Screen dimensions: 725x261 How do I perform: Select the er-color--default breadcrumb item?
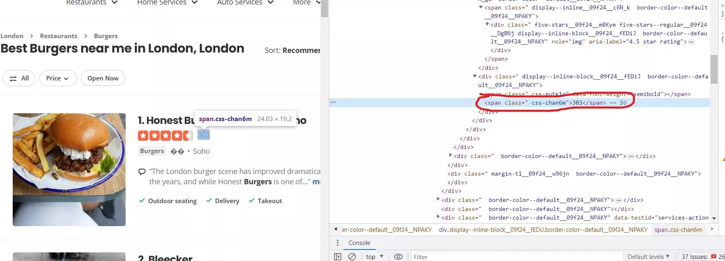[x=387, y=230]
